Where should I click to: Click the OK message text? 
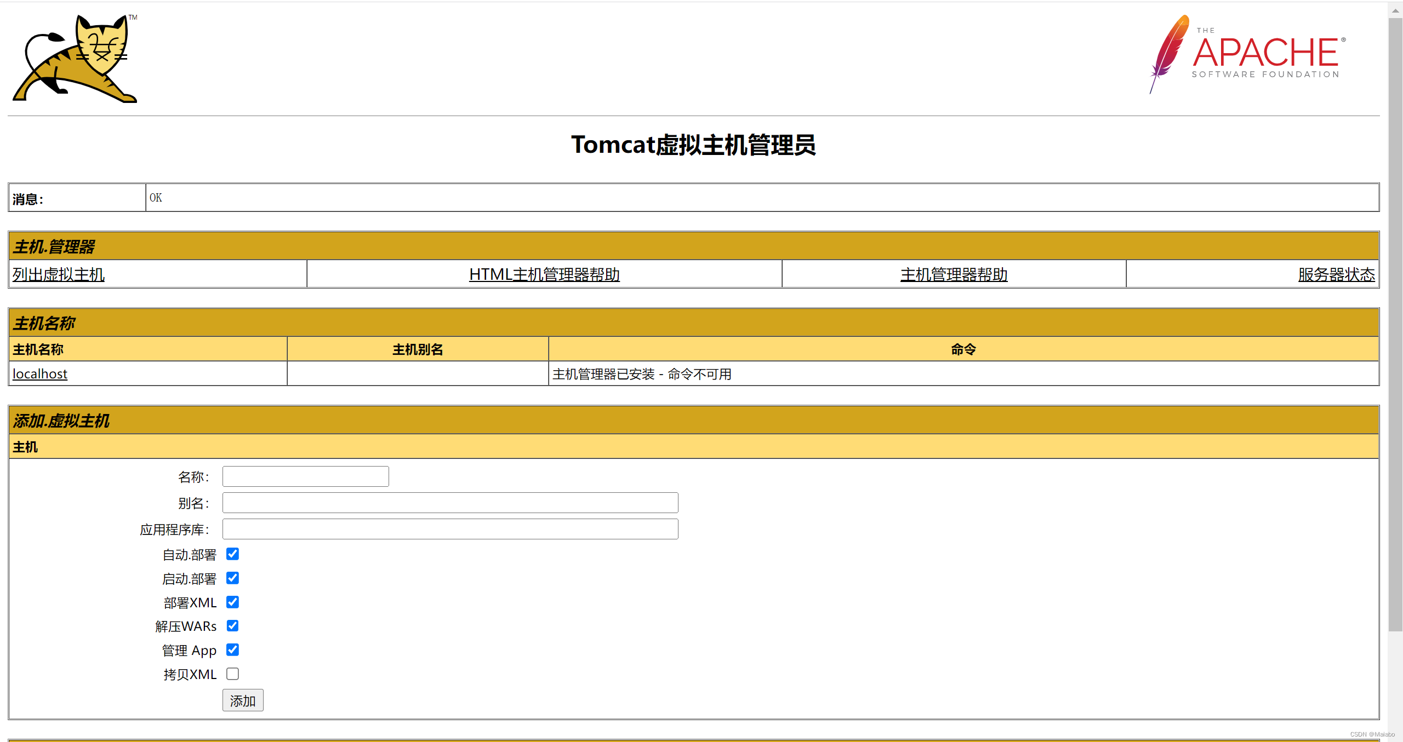156,198
